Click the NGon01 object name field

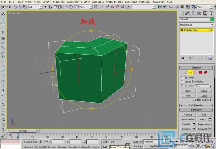click(x=194, y=19)
